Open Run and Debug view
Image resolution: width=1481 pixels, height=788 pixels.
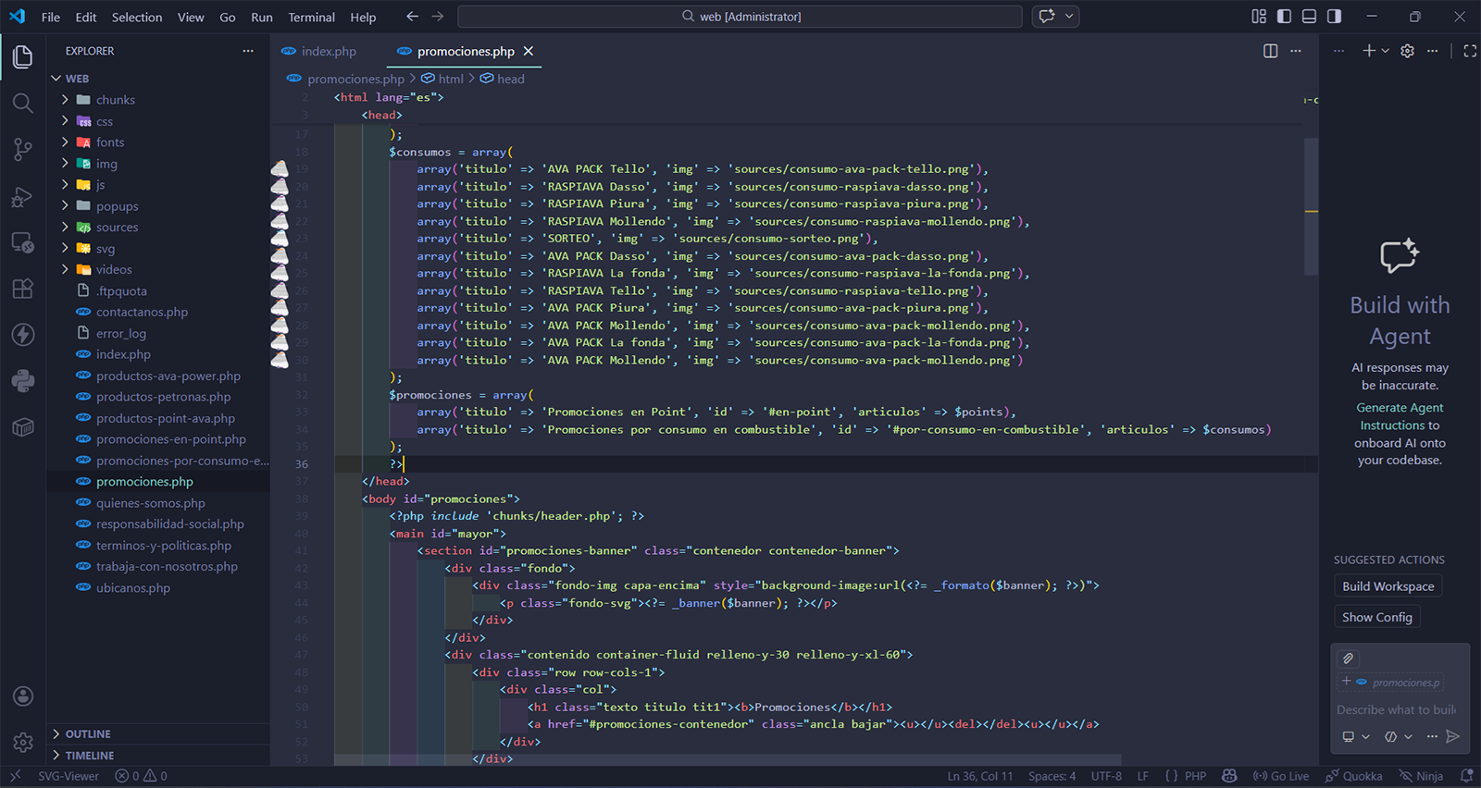point(23,197)
